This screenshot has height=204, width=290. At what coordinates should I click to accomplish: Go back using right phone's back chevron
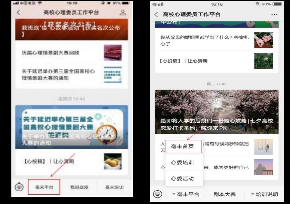coord(156,15)
